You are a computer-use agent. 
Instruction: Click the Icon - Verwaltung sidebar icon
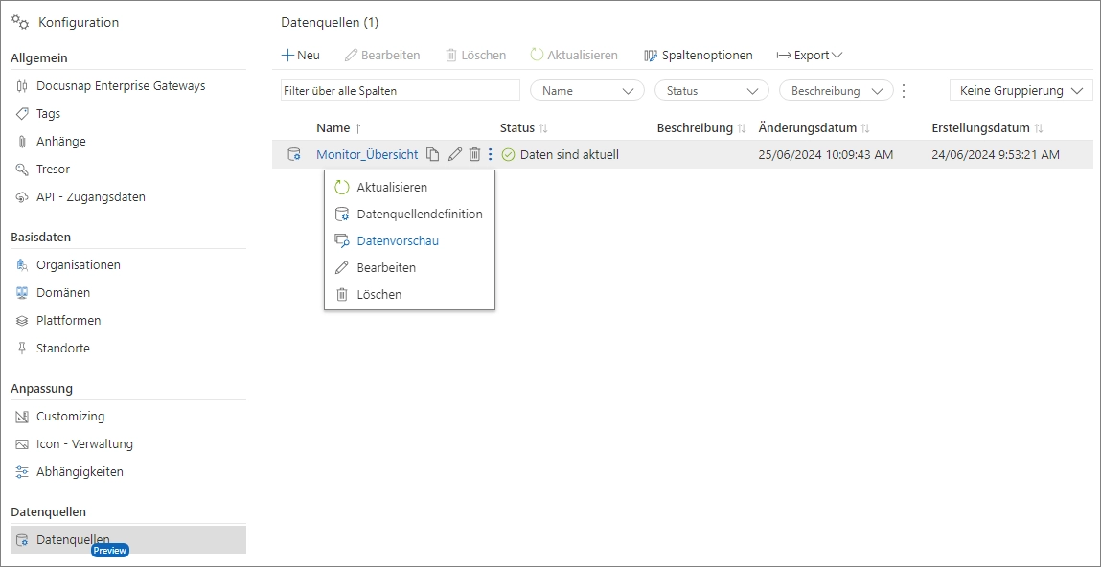[x=20, y=443]
